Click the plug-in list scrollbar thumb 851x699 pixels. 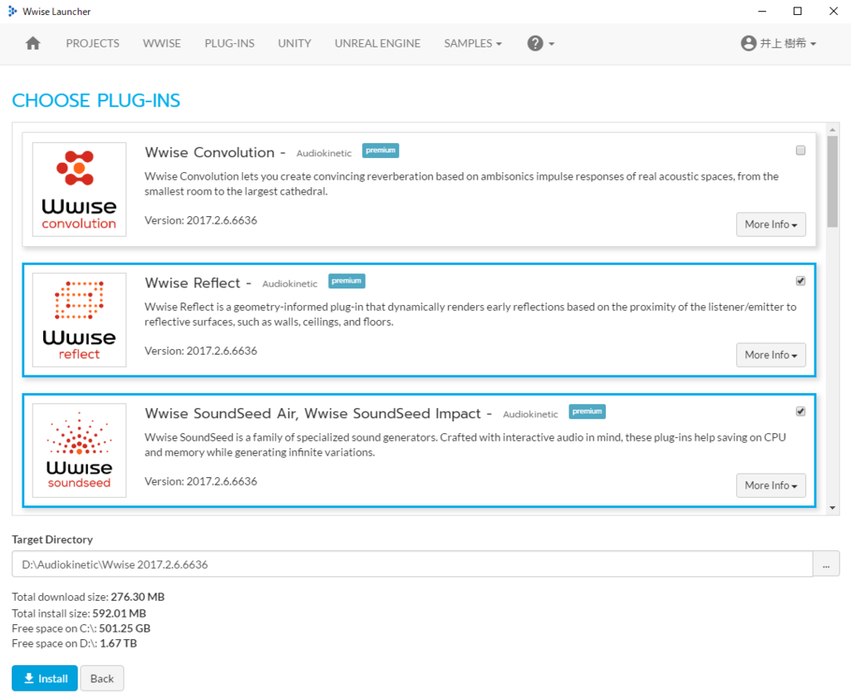(x=833, y=181)
